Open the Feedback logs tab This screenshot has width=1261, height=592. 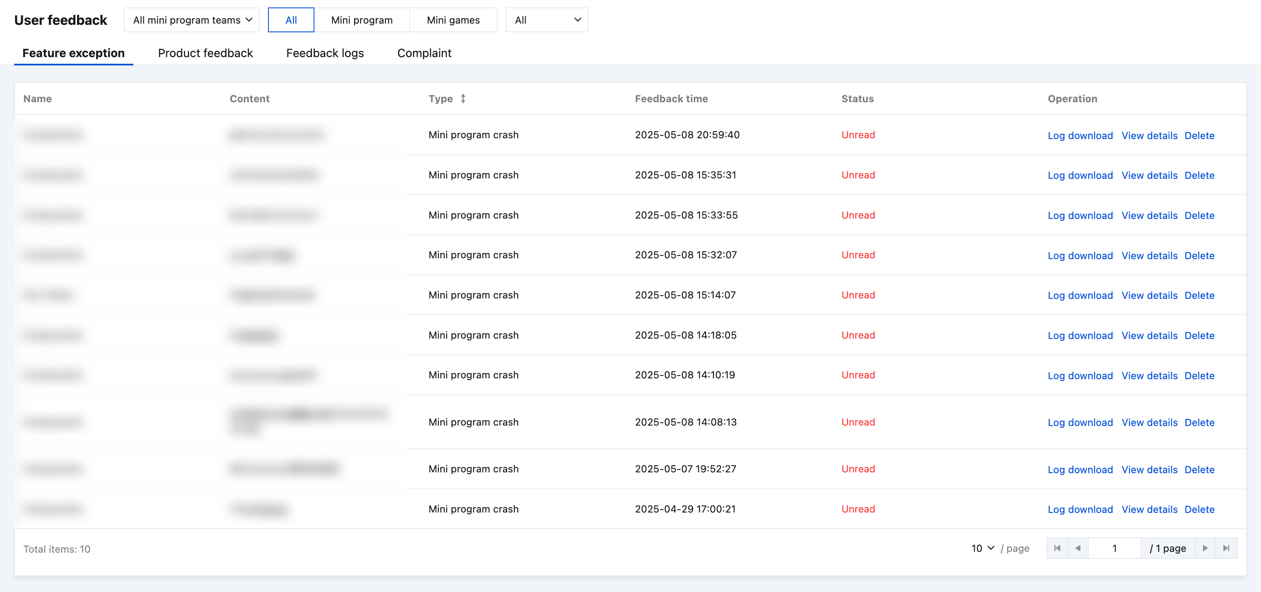click(x=324, y=53)
